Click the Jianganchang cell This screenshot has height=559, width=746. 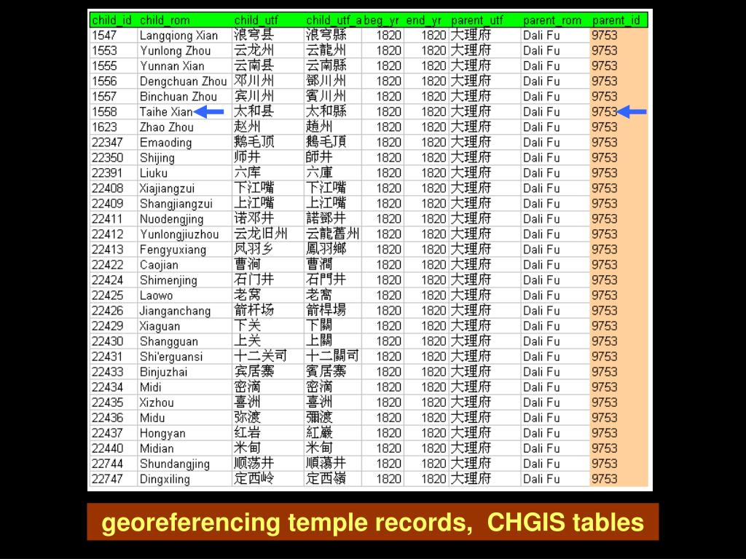tap(184, 311)
